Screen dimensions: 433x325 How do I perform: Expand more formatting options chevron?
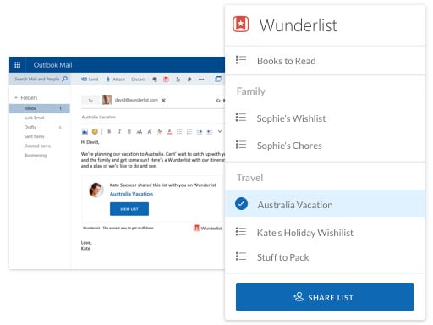[220, 131]
